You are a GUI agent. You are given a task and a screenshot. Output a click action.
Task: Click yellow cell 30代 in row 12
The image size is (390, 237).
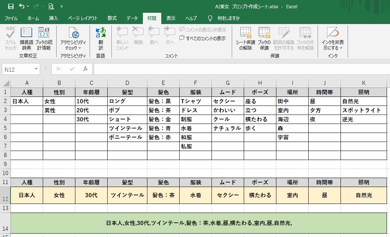pos(91,195)
